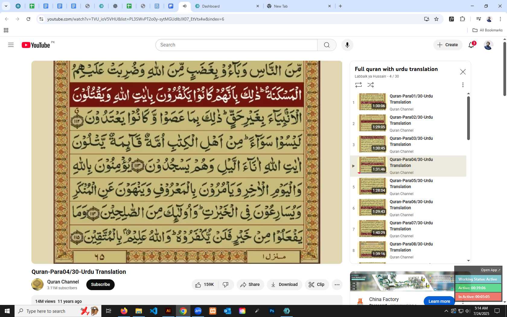Start voice search with microphone icon
This screenshot has width=507, height=317.
tap(347, 45)
